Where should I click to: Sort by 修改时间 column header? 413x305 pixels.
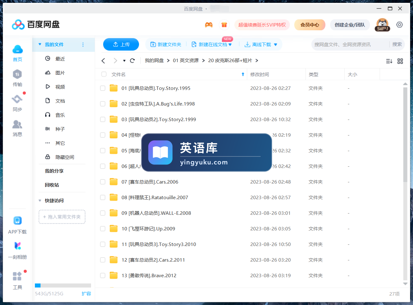[x=260, y=74]
